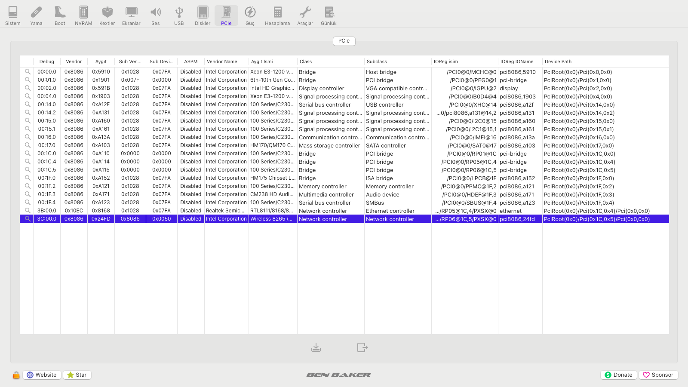The width and height of the screenshot is (688, 387).
Task: Open the Kextler section
Action: pos(107,16)
